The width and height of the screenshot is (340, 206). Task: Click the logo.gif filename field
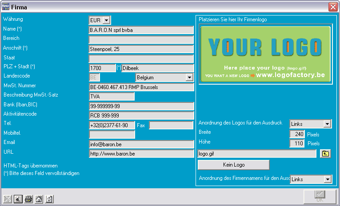click(x=257, y=154)
